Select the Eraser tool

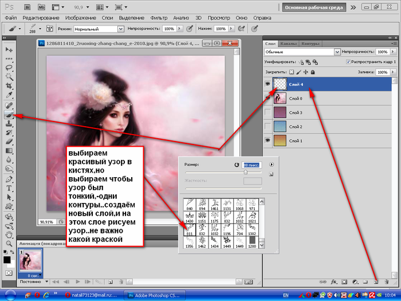9,142
